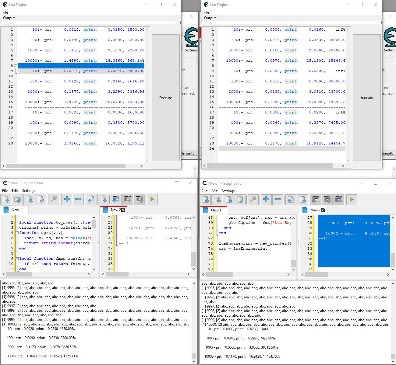This screenshot has width=396, height=365.
Task: Click window-with-plus icon in New 1 Script Editor
Action: (339, 200)
